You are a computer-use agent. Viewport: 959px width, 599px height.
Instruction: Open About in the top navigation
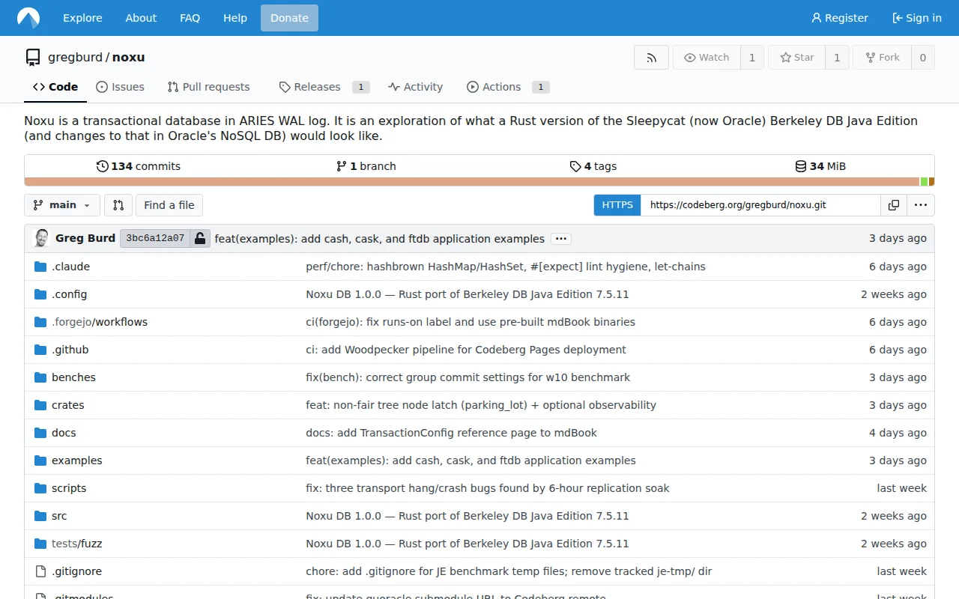(141, 18)
